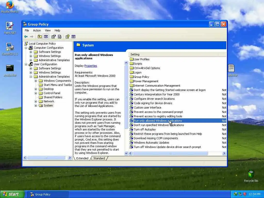Click the Back arrow toolbar icon
Screen dimensions: 264x198
click(x=26, y=37)
